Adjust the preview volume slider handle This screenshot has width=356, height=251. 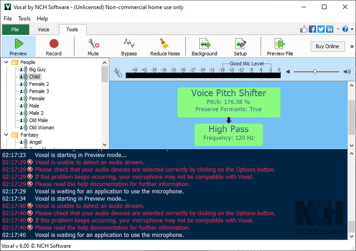click(315, 72)
